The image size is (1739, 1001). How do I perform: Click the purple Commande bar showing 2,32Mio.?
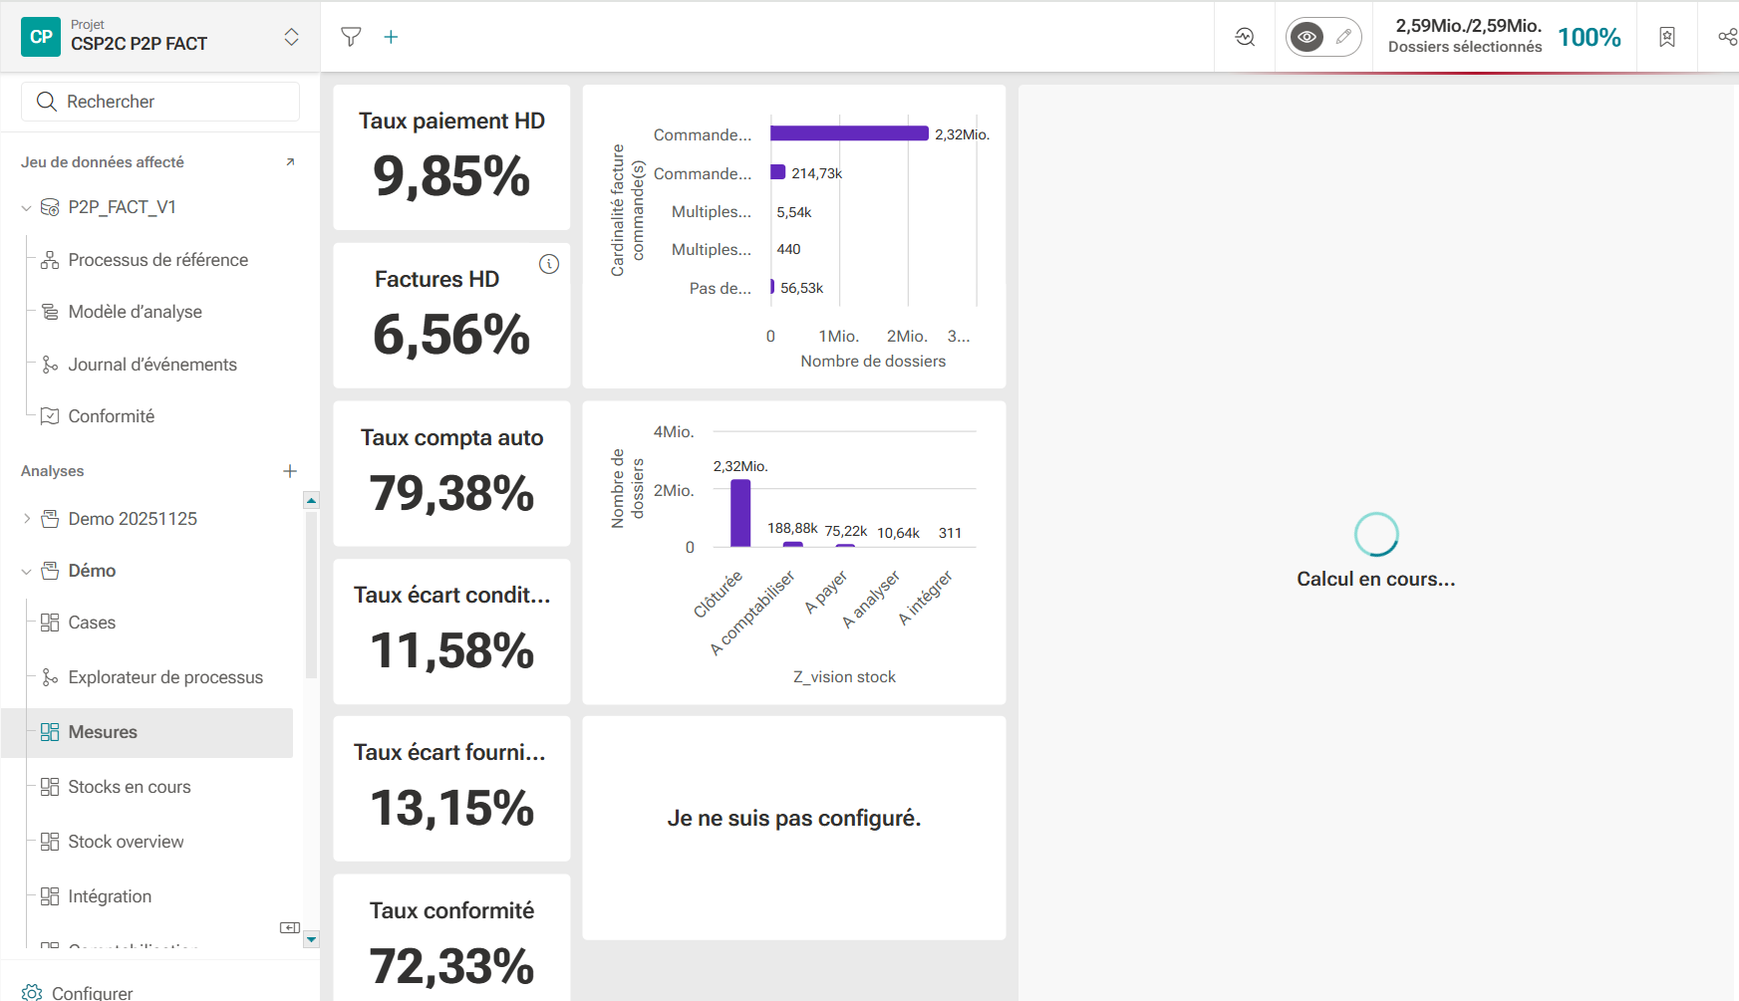click(x=849, y=133)
